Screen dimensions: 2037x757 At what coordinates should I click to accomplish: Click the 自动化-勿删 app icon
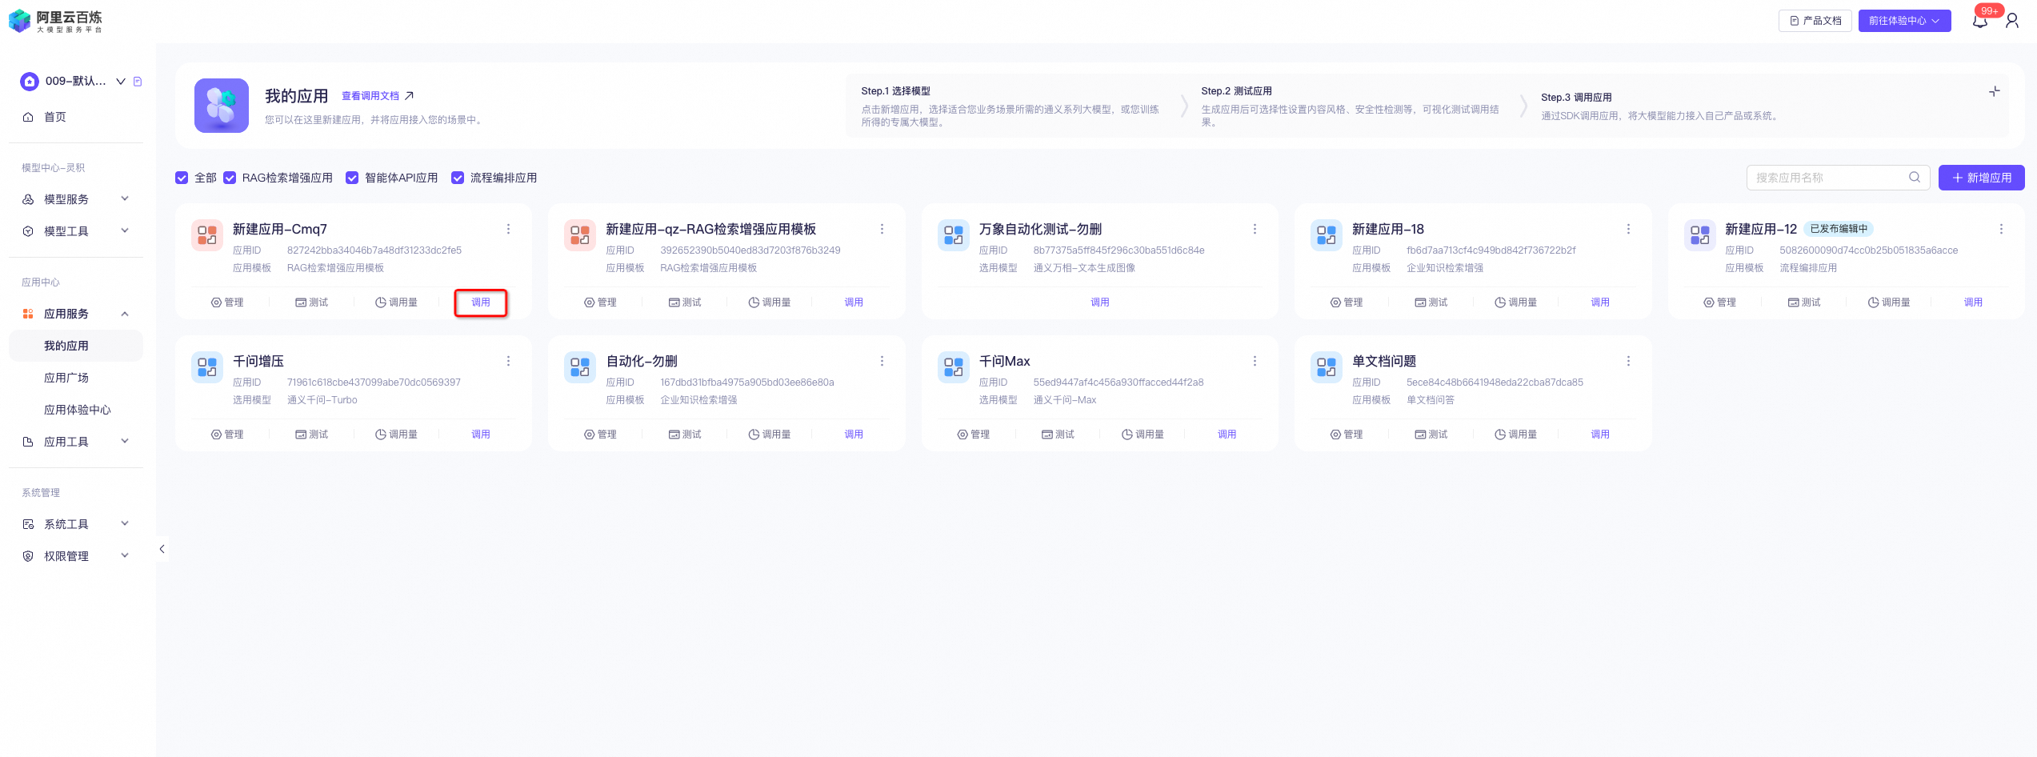click(x=580, y=366)
